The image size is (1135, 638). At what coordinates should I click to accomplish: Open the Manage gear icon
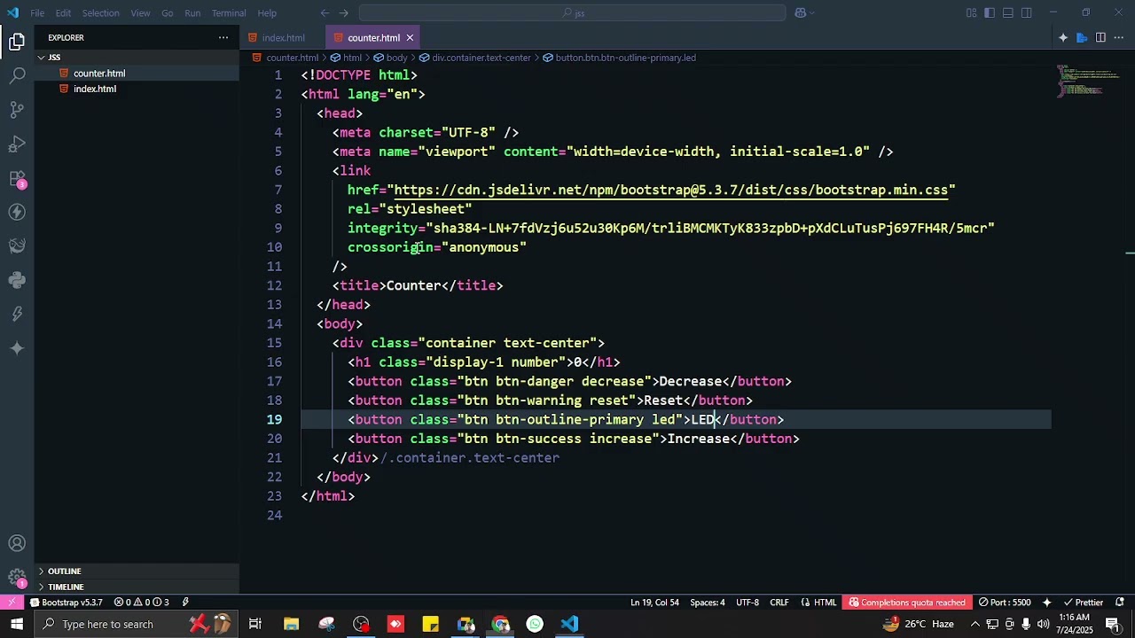pos(17,578)
